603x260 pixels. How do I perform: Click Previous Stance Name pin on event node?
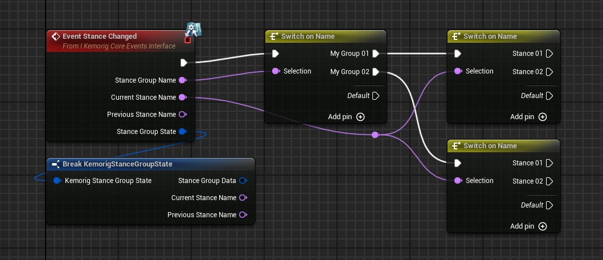182,115
